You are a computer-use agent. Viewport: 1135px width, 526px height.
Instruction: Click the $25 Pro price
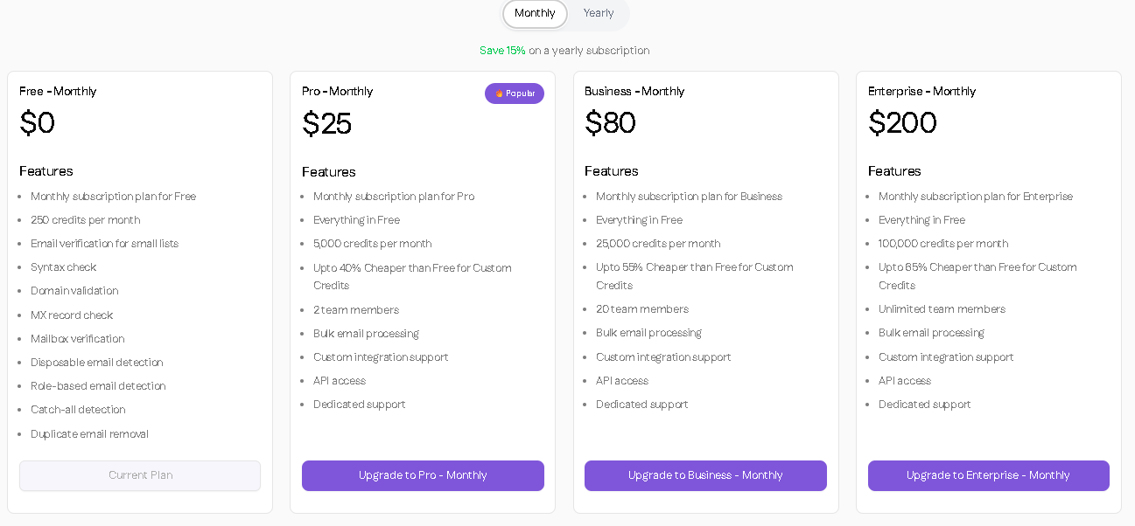tap(326, 124)
